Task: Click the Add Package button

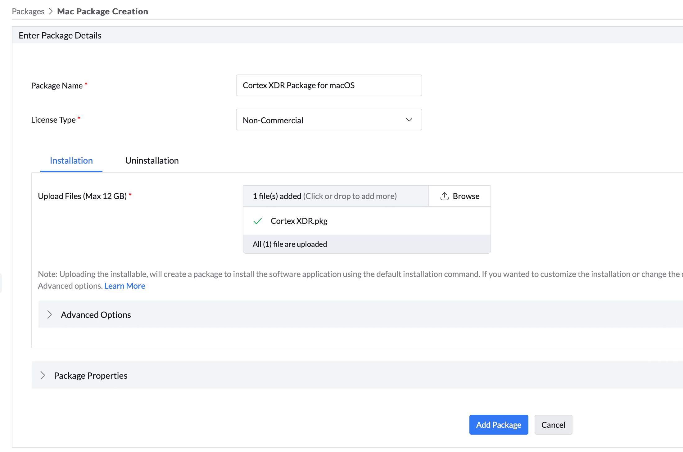Action: tap(499, 425)
